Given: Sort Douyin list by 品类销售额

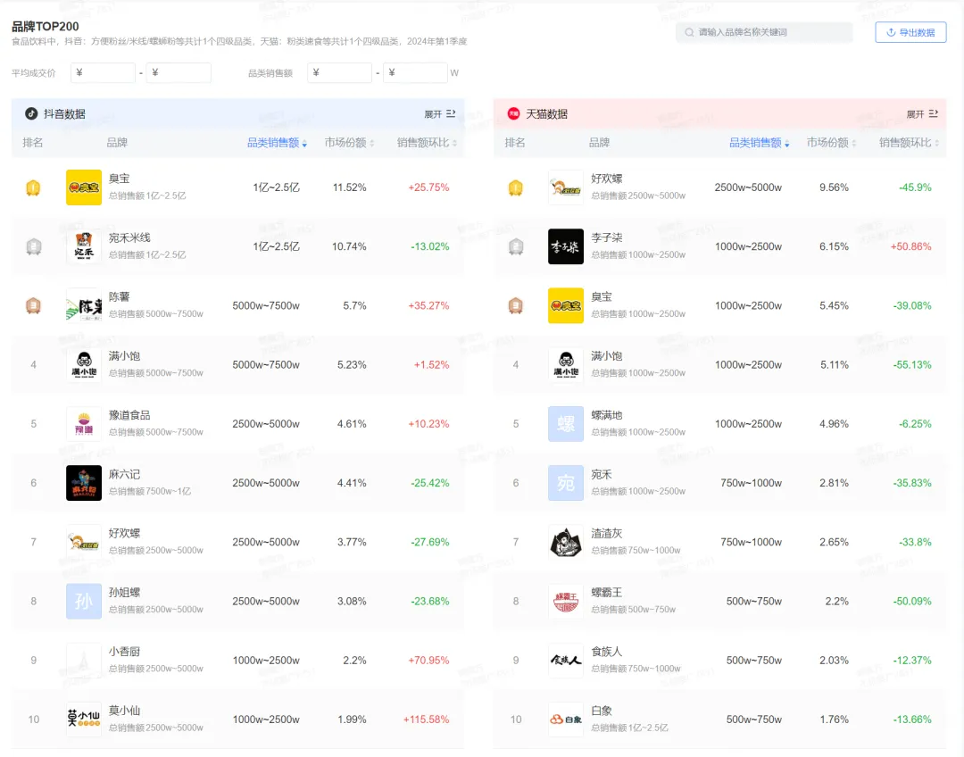Looking at the screenshot, I should click(278, 143).
